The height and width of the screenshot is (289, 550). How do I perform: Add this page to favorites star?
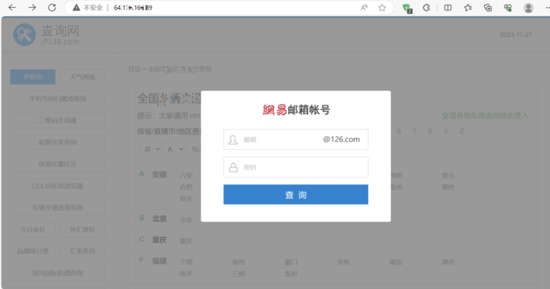click(382, 8)
